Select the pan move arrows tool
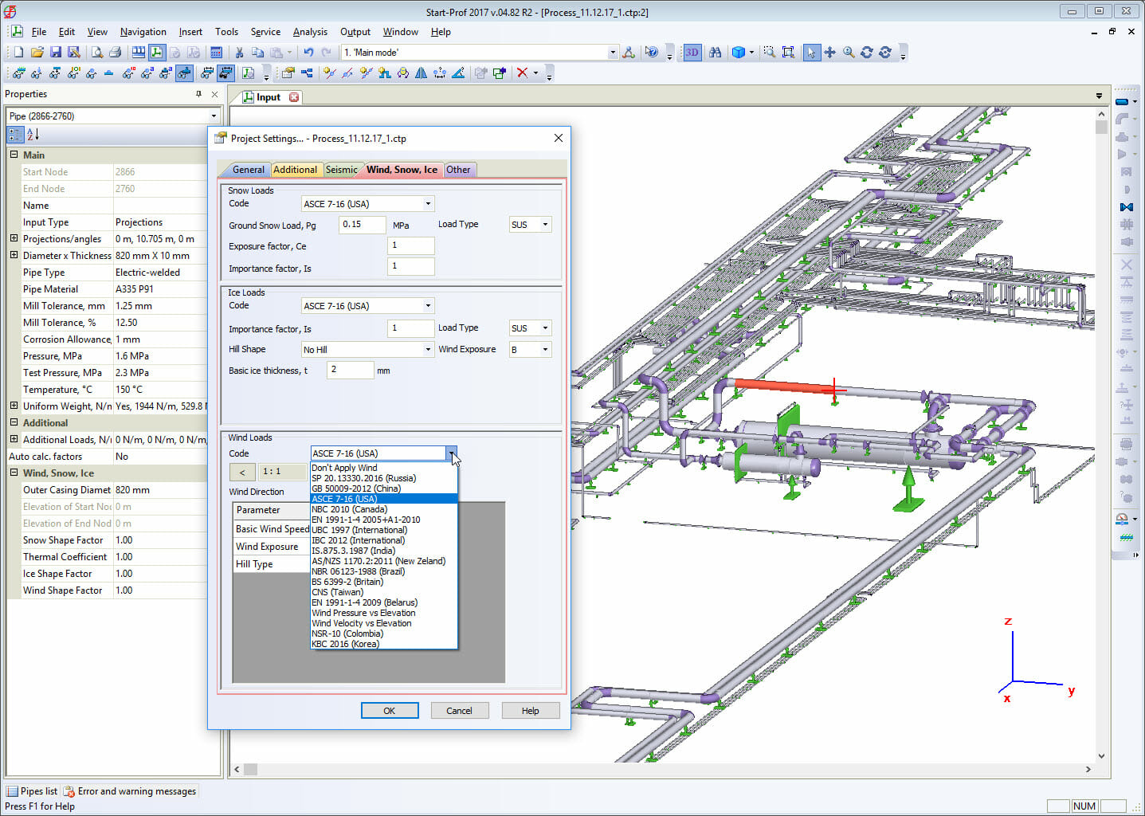The height and width of the screenshot is (816, 1145). pyautogui.click(x=829, y=53)
